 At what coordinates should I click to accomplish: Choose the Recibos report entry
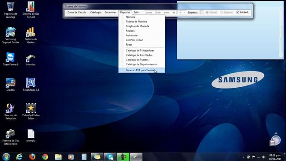click(142, 31)
